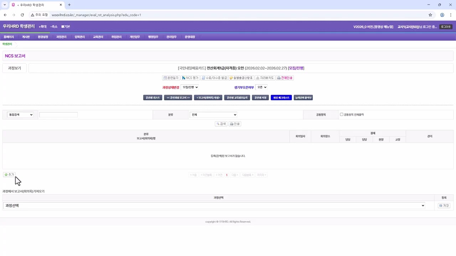Click the 인쇄 print button under the filters
Screen dimensions: 456x256
(235, 124)
